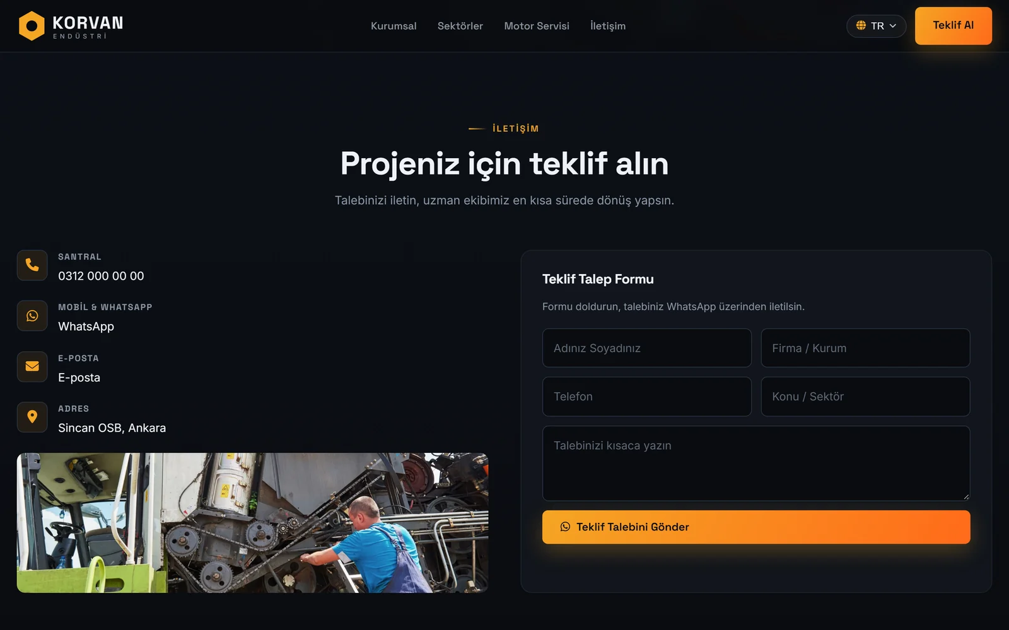Click the MOBİL & WHATSAPP label
1009x630 pixels.
tap(105, 307)
